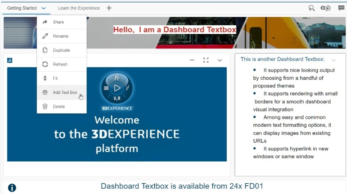Click the media player icon in top bar
The height and width of the screenshot is (194, 347).
326,8
